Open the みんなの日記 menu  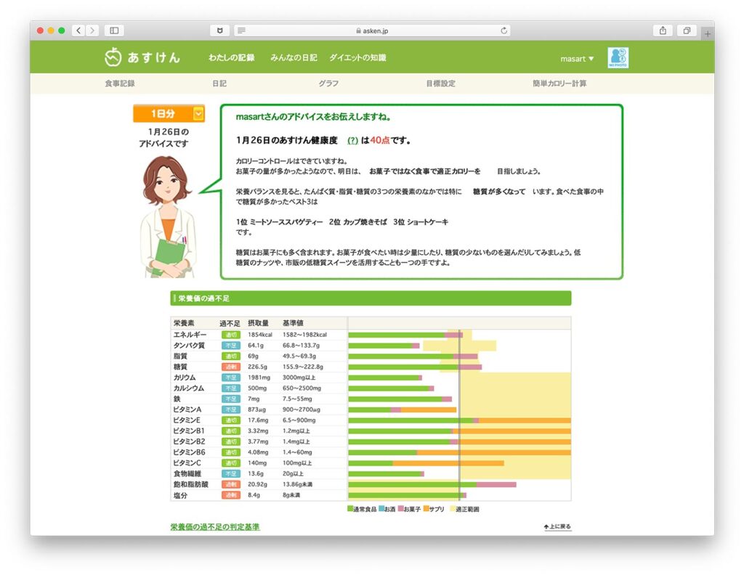pyautogui.click(x=294, y=57)
